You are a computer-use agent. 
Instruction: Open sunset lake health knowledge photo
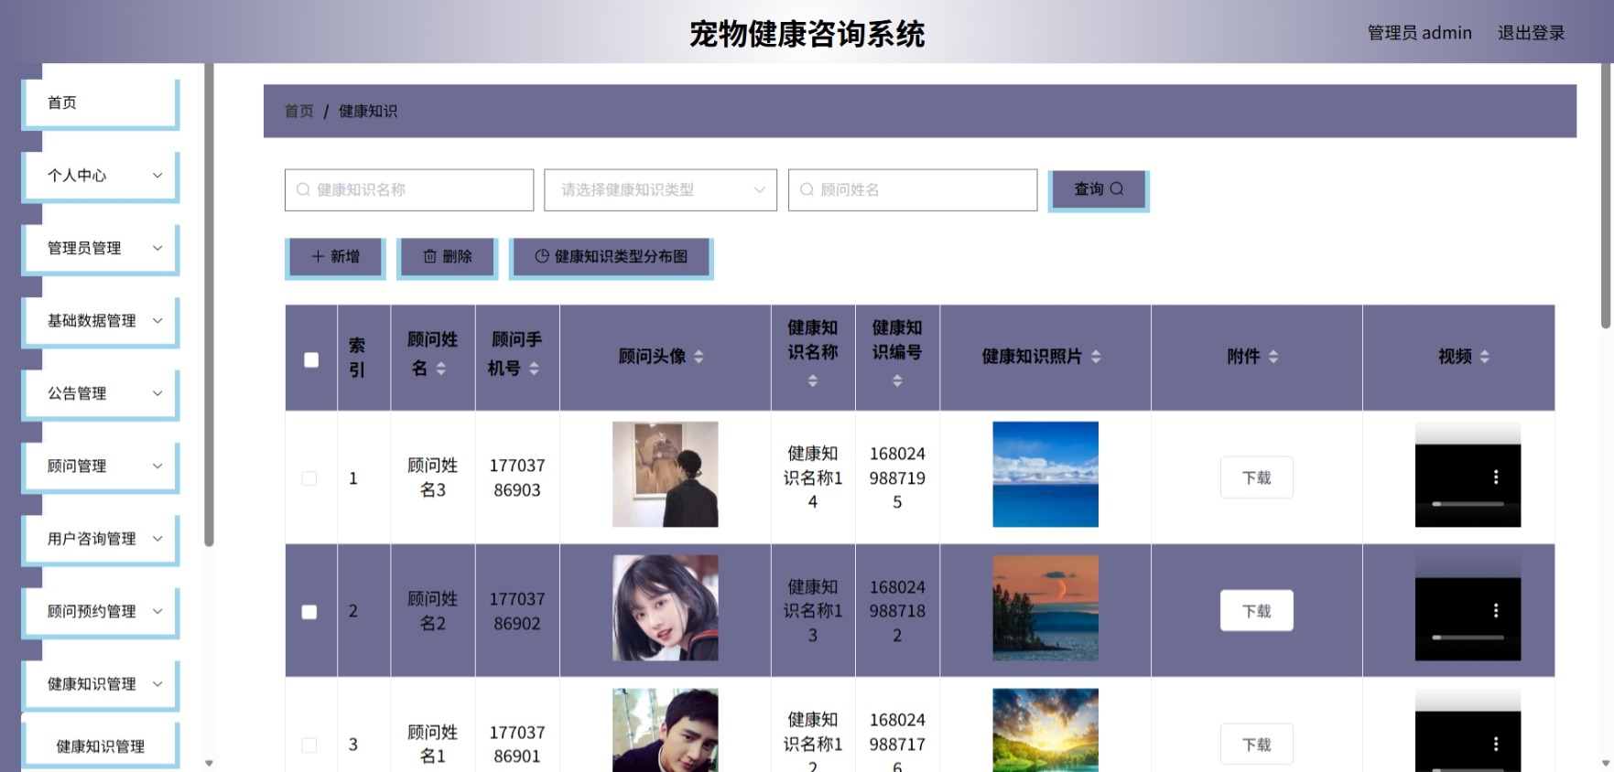1045,608
